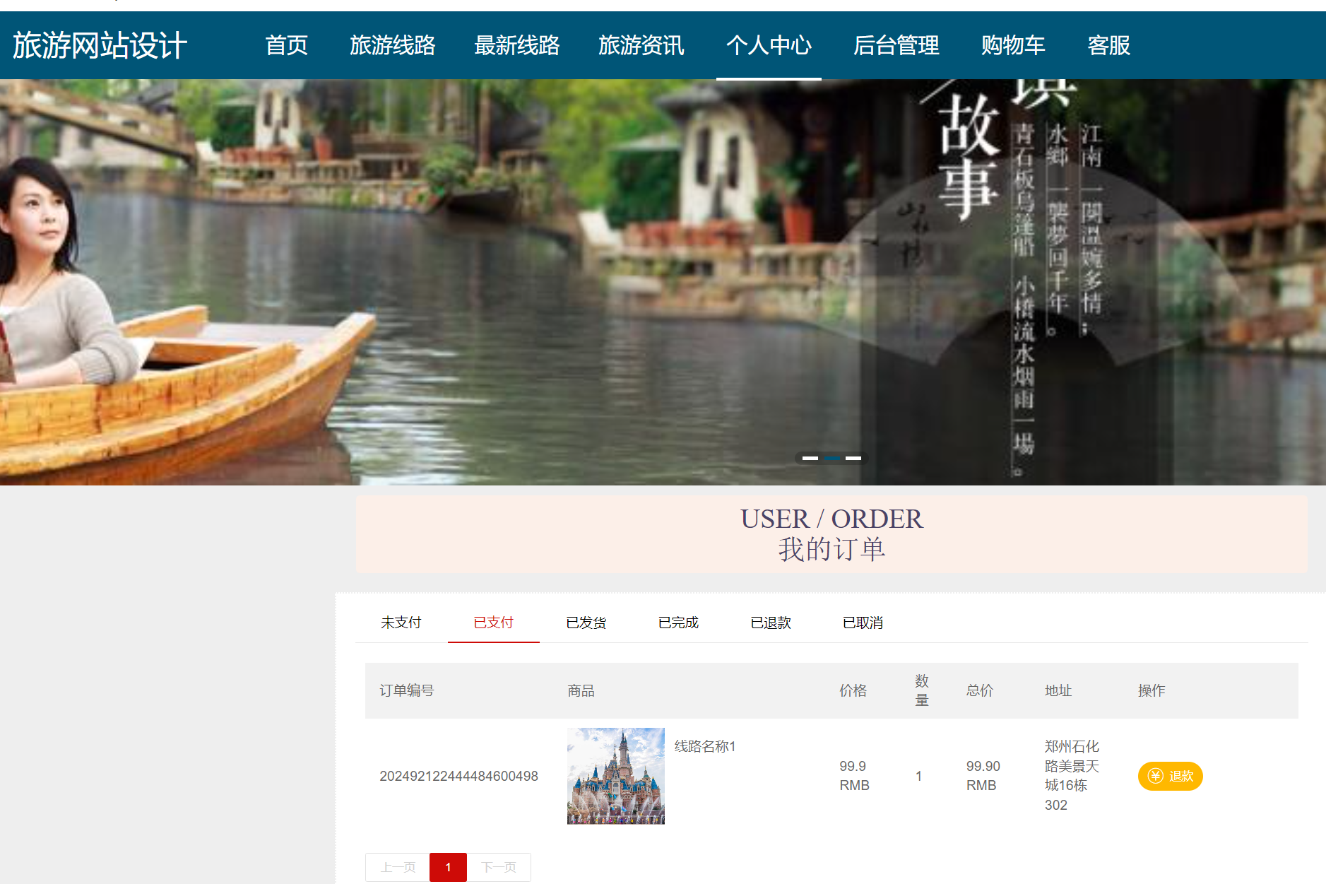Open the castle order product thumbnail
Viewport: 1326px width, 884px height.
point(615,776)
